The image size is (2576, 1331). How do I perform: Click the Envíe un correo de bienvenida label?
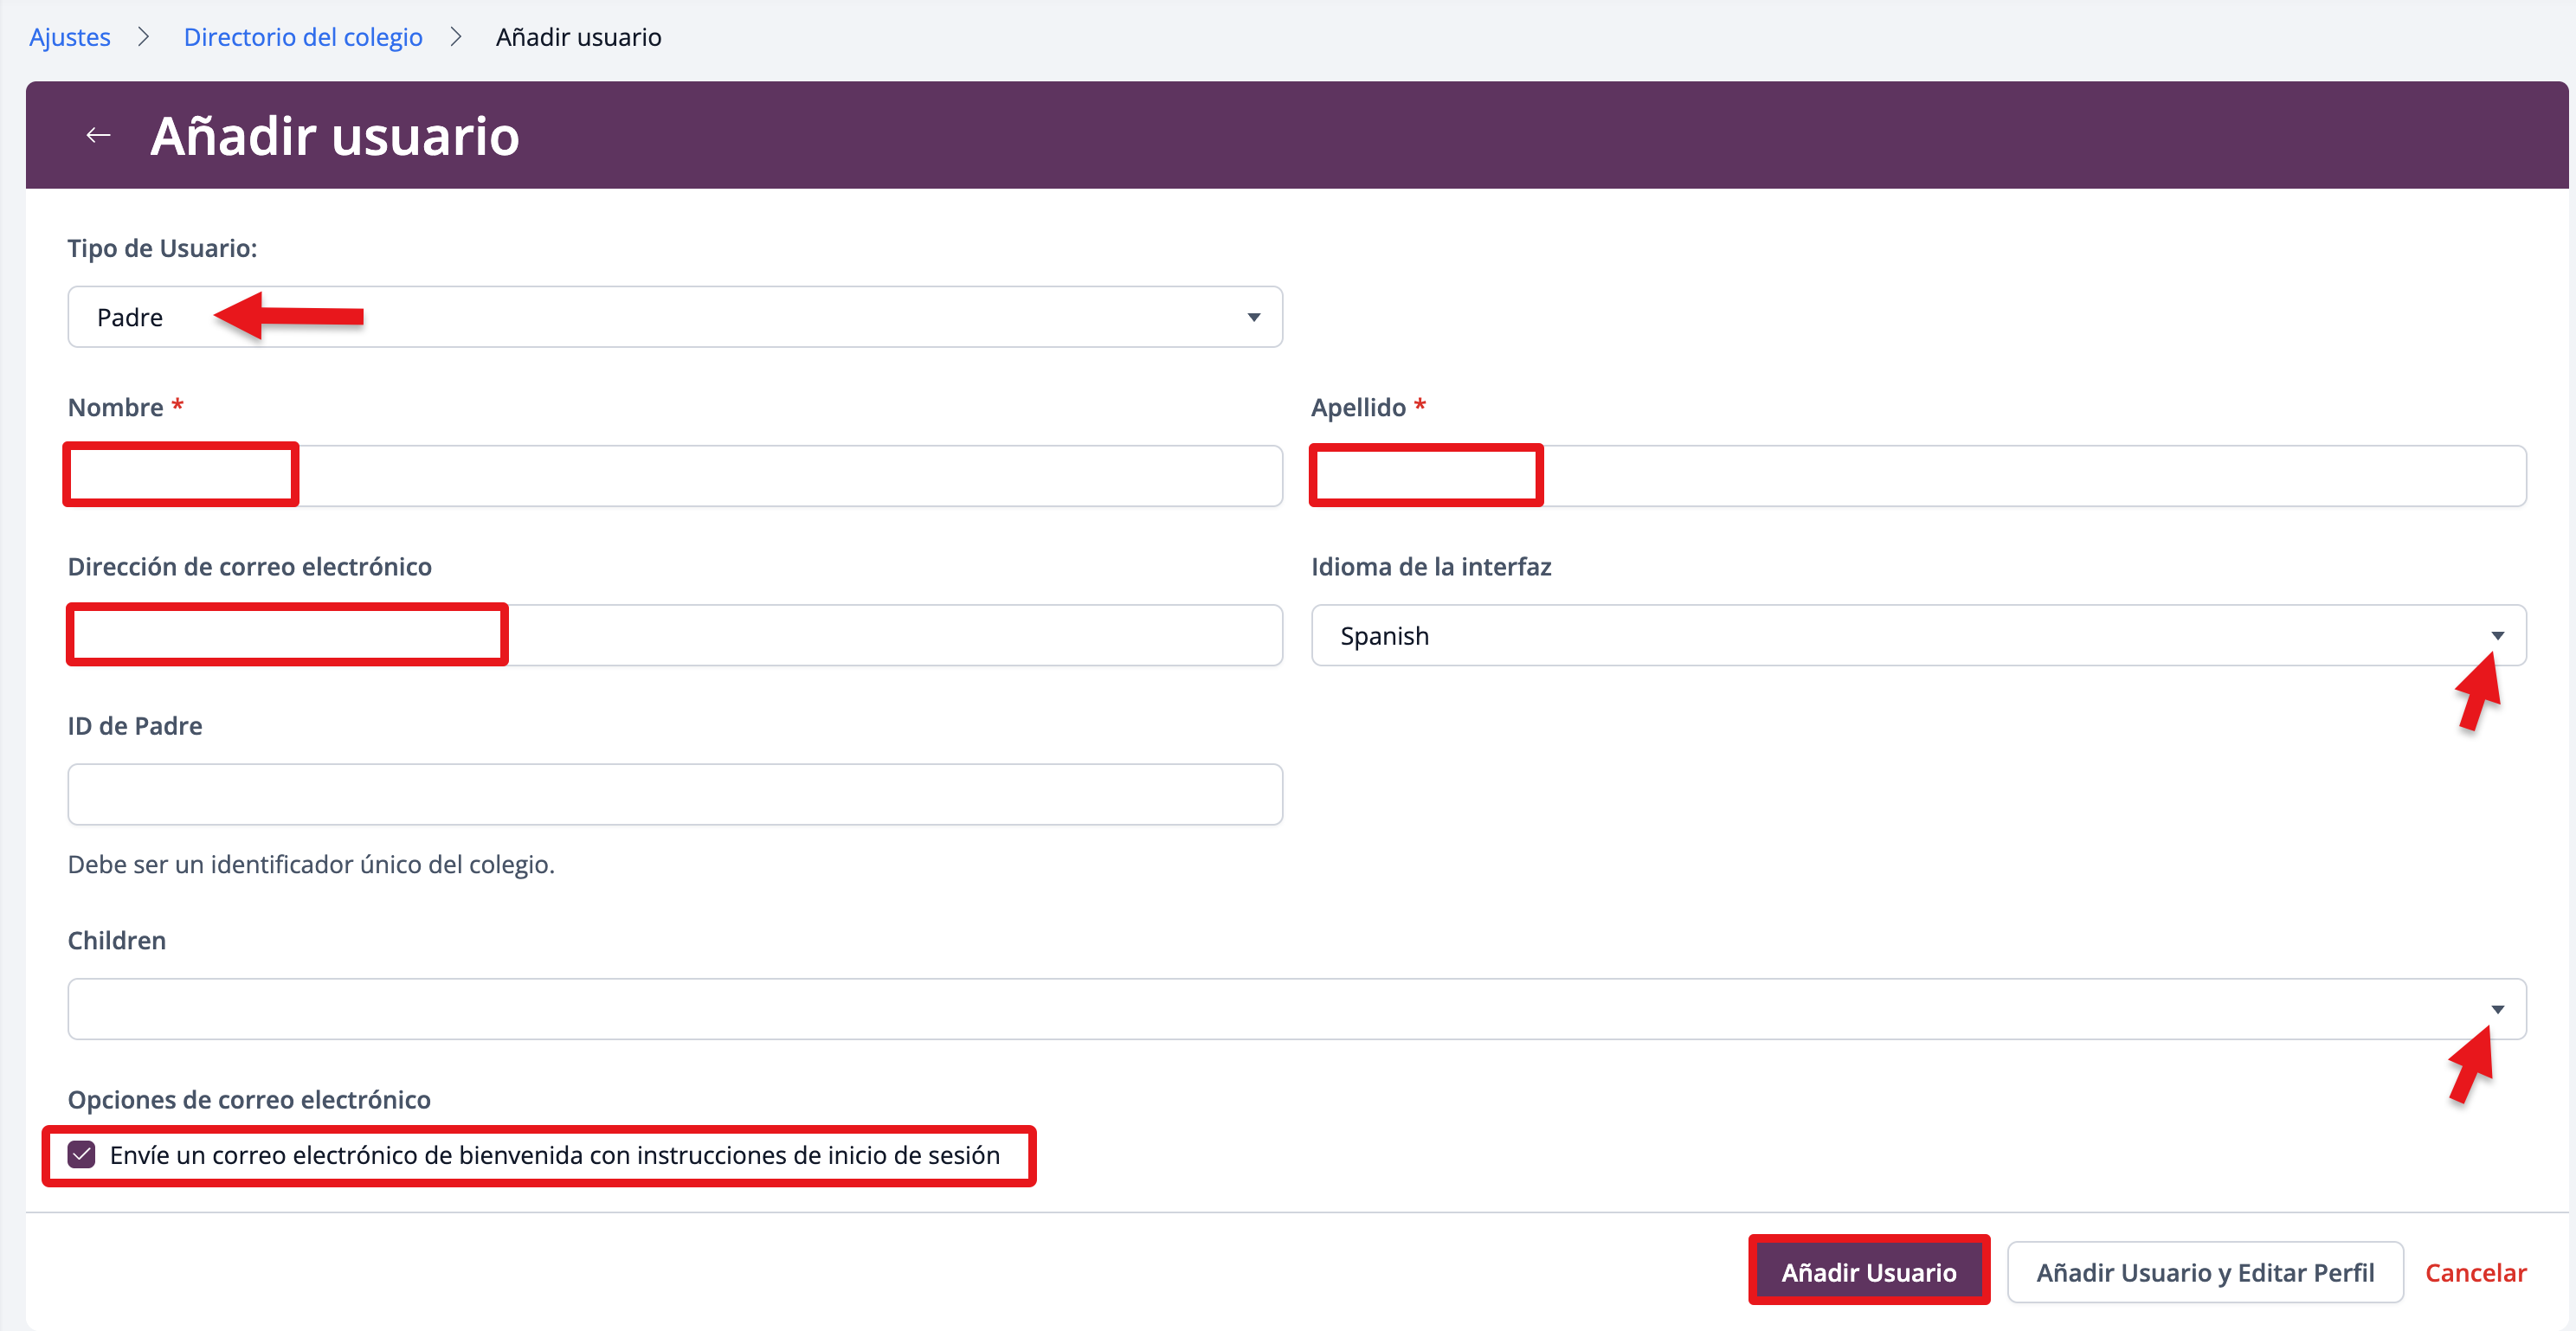pos(554,1155)
